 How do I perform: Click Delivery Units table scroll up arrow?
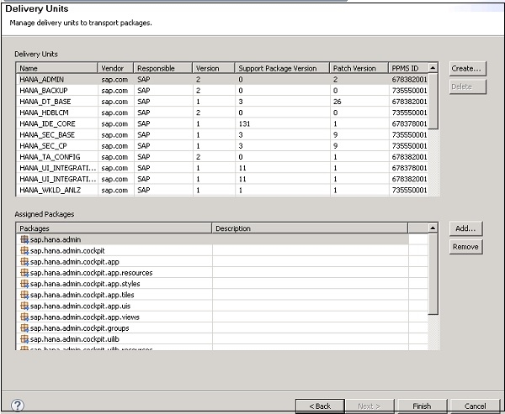tap(433, 68)
